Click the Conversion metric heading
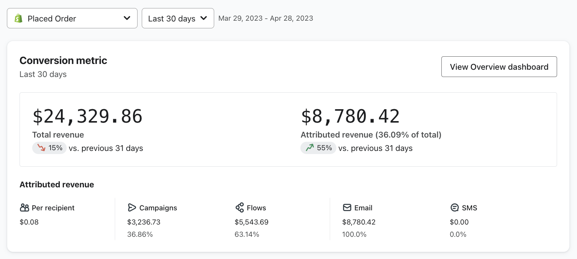 click(63, 61)
